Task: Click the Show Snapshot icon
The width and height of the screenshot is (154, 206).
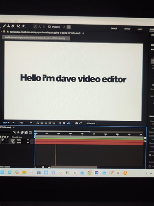Action: pos(81,123)
